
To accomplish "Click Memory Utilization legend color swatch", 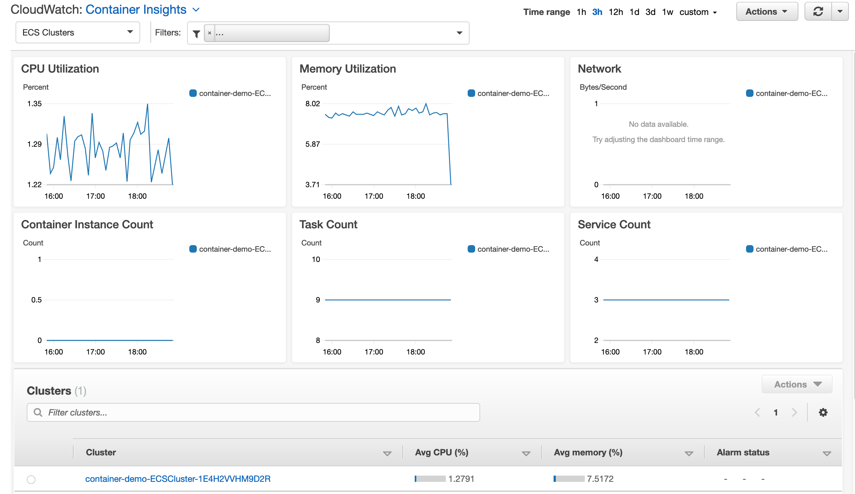I will [471, 93].
